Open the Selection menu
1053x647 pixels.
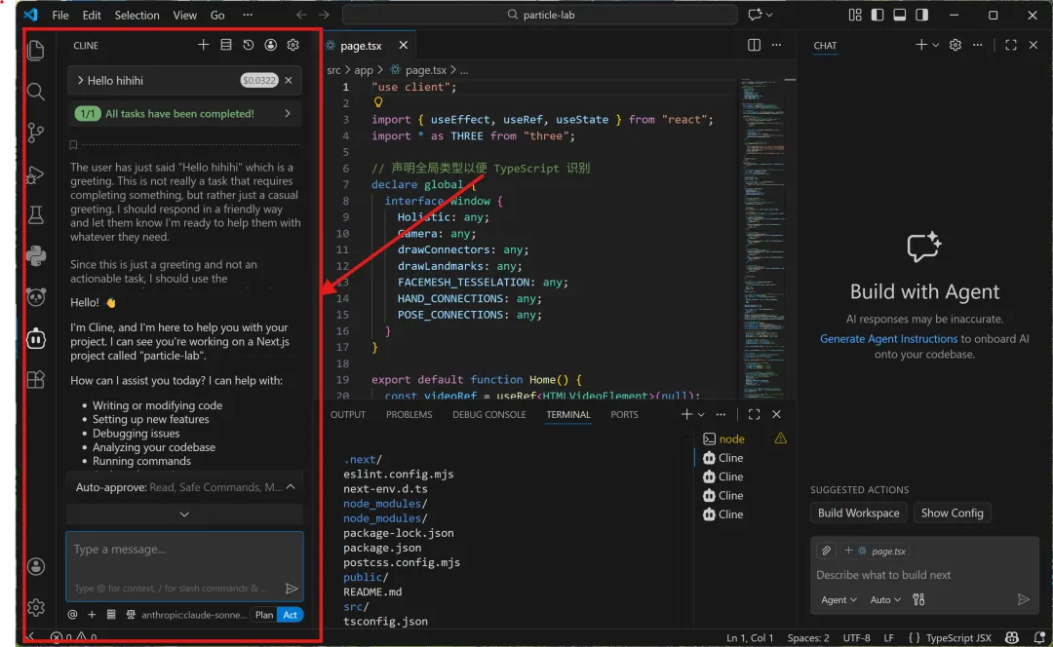tap(137, 15)
